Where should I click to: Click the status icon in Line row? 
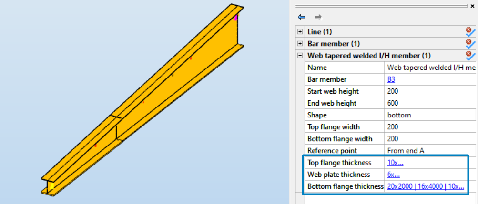470,32
